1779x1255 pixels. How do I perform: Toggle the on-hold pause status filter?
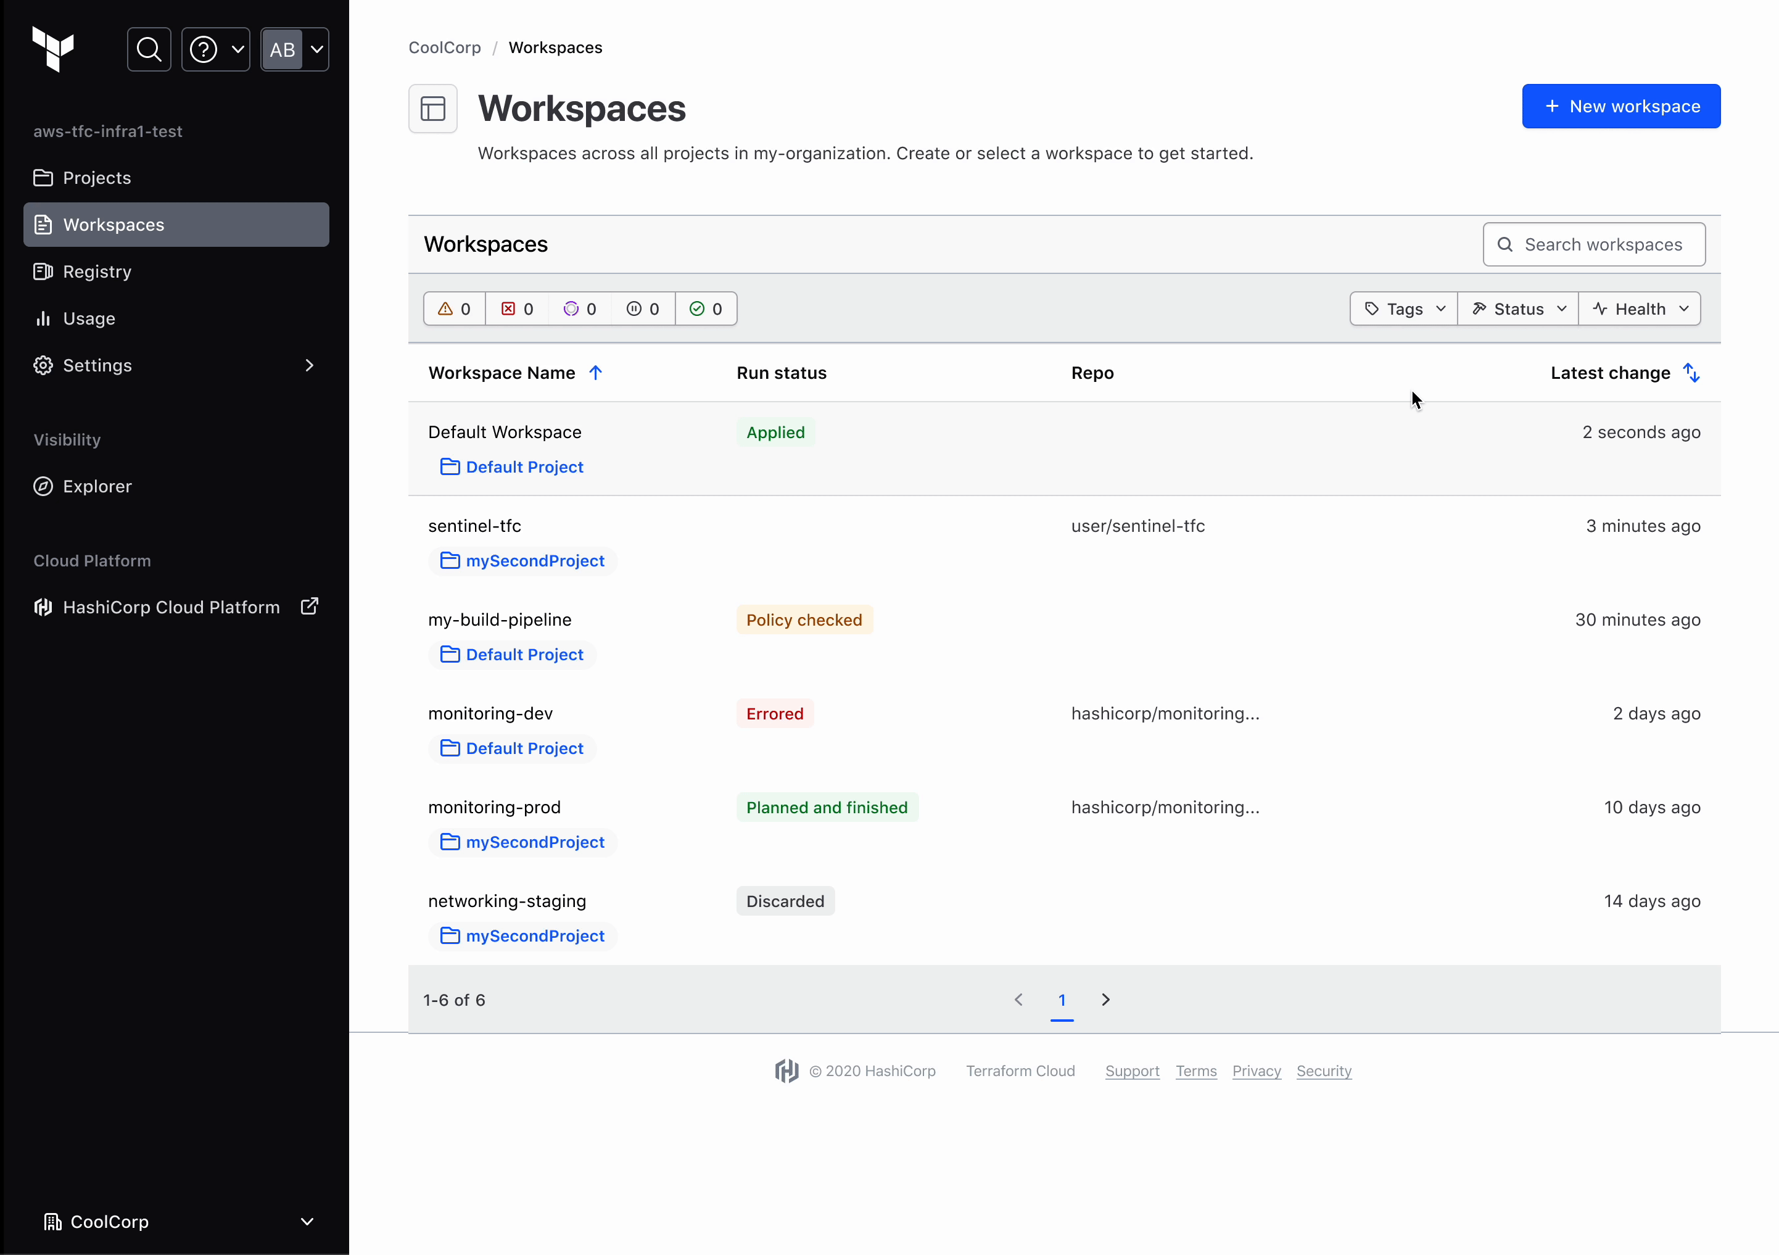click(643, 309)
